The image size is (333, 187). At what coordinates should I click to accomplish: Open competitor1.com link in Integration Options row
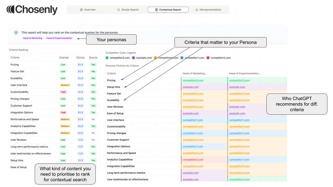click(193, 146)
